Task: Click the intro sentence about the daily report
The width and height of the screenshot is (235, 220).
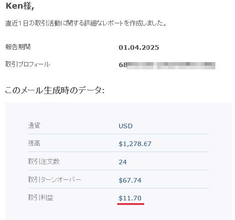Action: point(86,23)
